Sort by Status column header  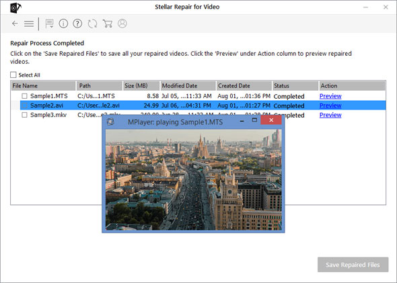pyautogui.click(x=295, y=86)
